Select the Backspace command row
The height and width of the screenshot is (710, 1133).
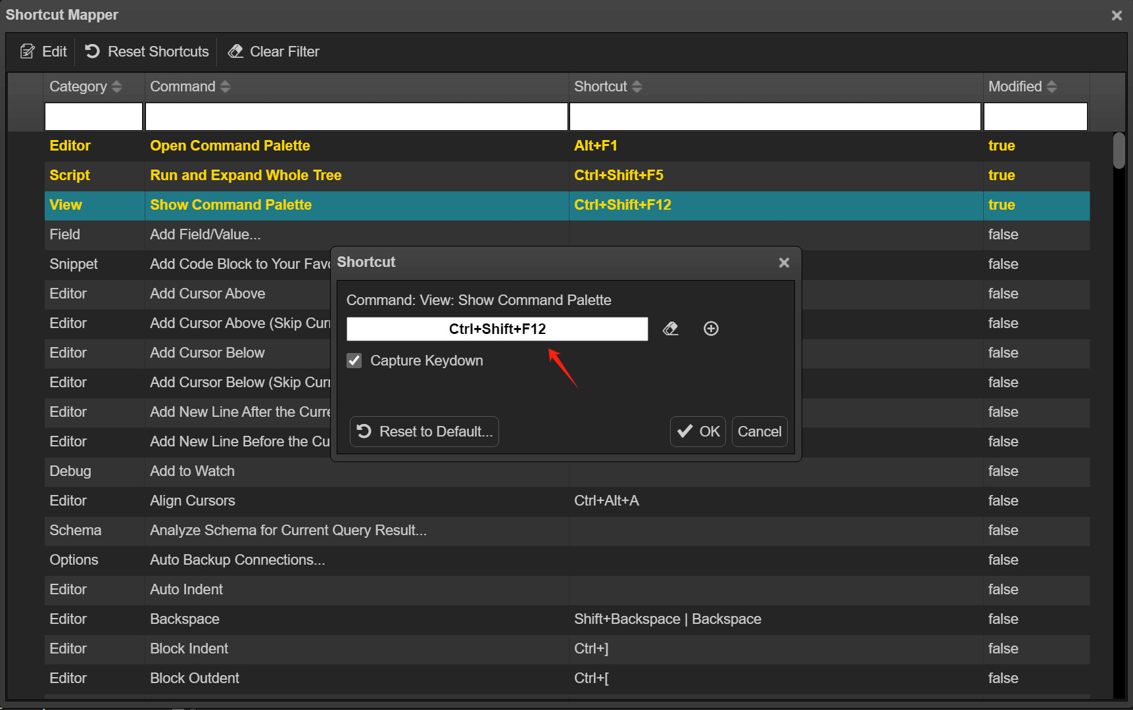point(567,619)
